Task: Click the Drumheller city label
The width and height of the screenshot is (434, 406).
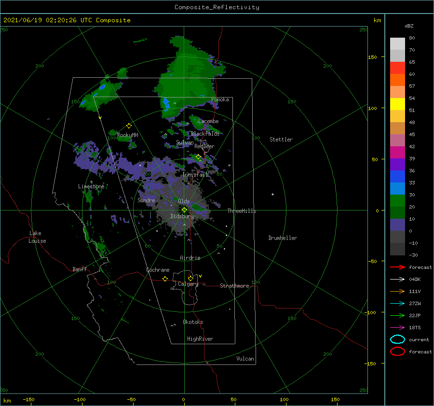Action: coord(283,238)
